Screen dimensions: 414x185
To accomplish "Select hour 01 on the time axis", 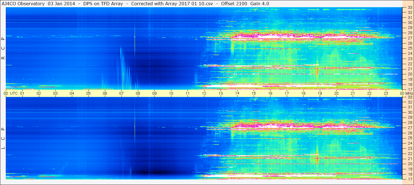I will pyautogui.click(x=22, y=93).
